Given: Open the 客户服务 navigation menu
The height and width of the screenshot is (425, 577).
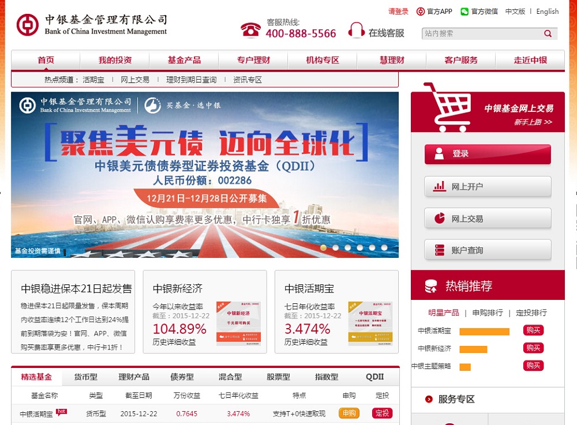Looking at the screenshot, I should (x=460, y=60).
